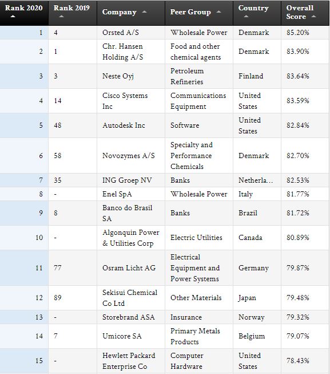Select Hewlett Packard Enterprise Co row
This screenshot has width=330, height=374.
165,361
